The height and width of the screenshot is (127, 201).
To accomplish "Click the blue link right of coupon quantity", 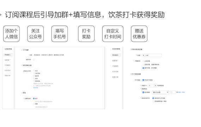I will click(x=181, y=92).
